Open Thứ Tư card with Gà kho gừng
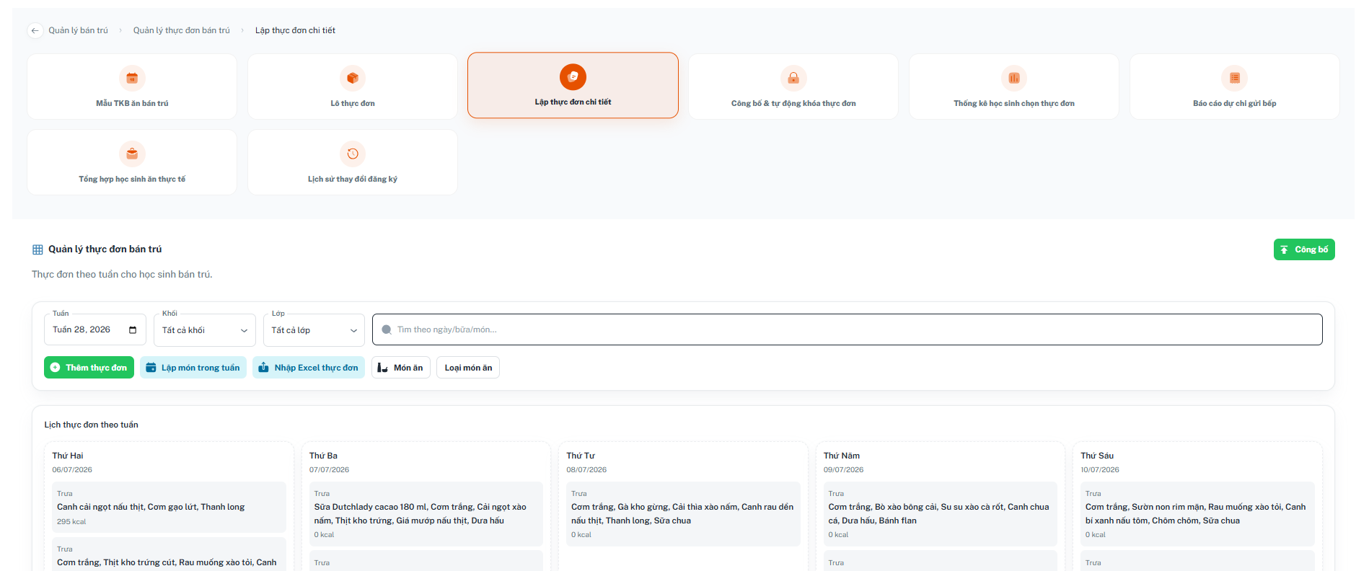The height and width of the screenshot is (571, 1369). pos(683,514)
